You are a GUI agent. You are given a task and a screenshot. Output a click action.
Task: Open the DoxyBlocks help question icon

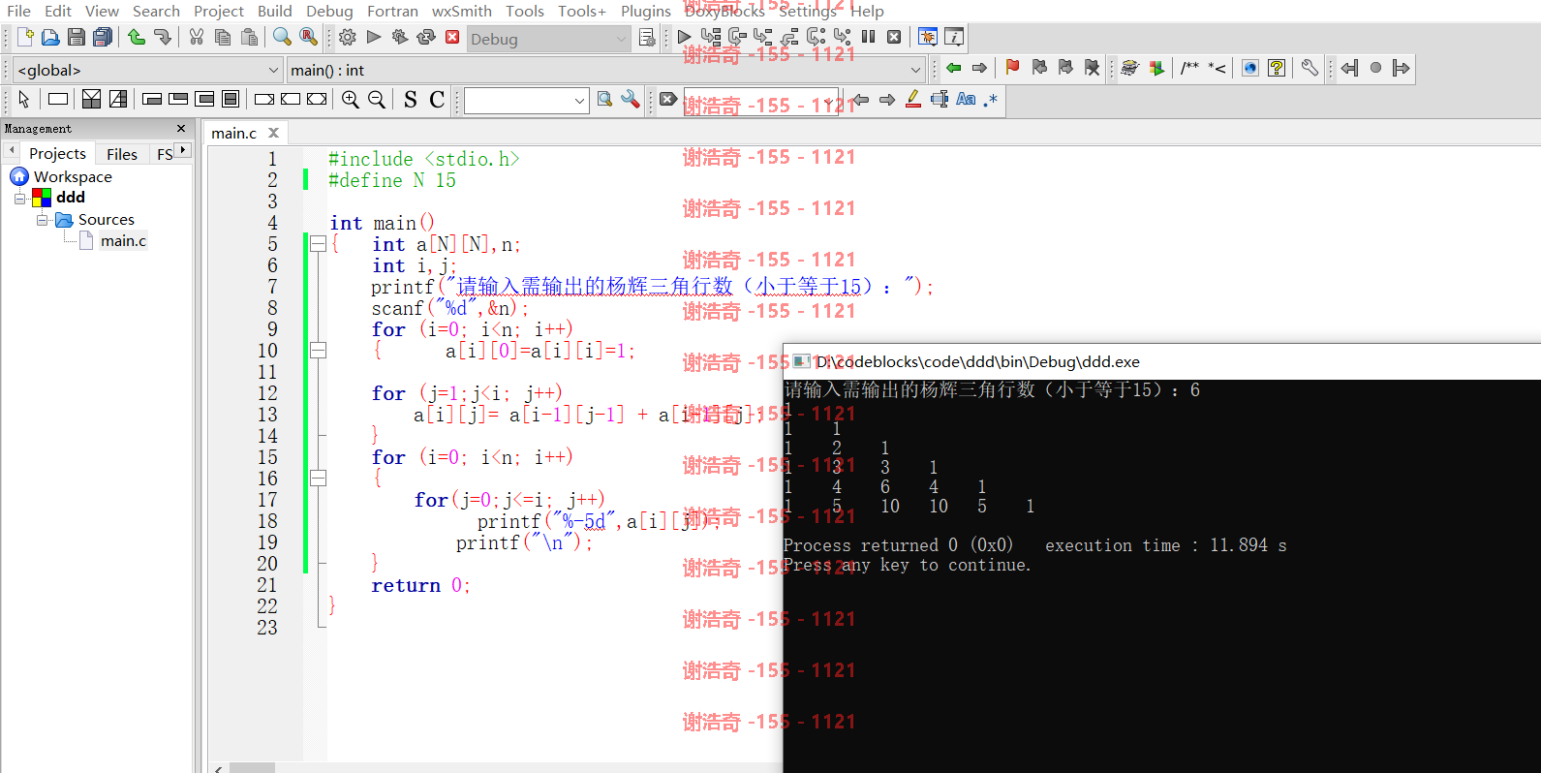[x=1277, y=68]
